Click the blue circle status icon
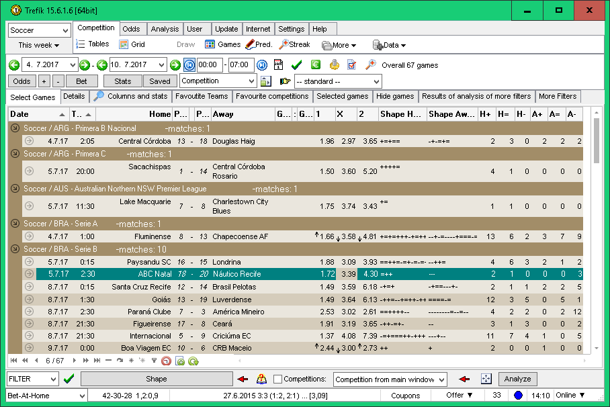The width and height of the screenshot is (610, 407). coord(518,396)
